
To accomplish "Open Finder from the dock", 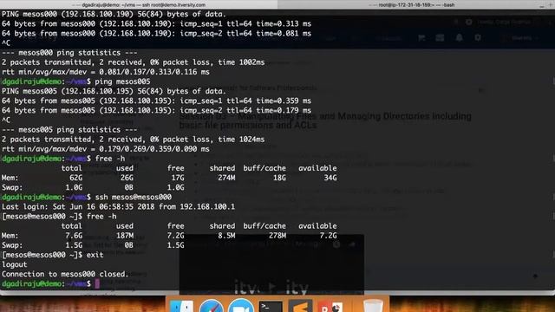I will point(181,306).
